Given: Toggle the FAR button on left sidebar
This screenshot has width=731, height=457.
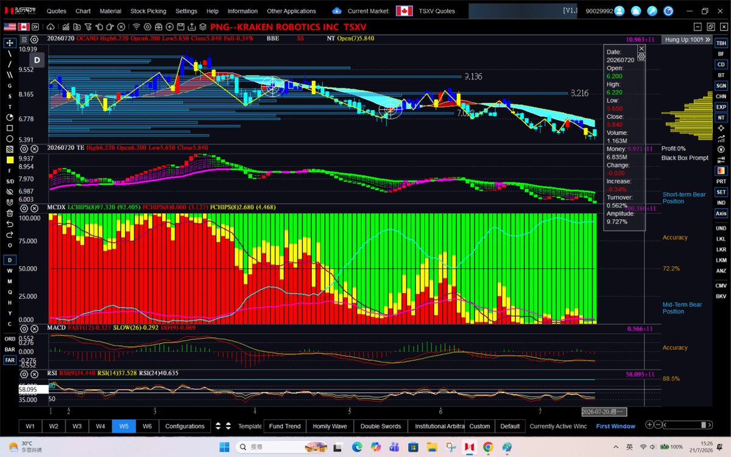Looking at the screenshot, I should tap(10, 360).
